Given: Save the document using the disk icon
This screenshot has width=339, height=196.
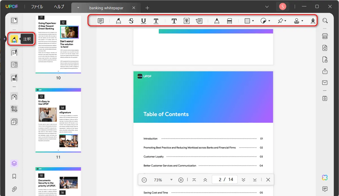Looking at the screenshot, I should [325, 98].
